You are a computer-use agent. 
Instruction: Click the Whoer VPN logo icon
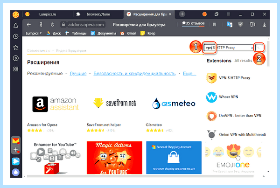tap(211, 97)
